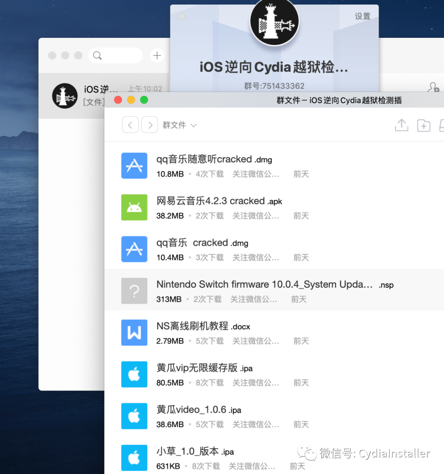Click the uploader name on the 10.8MB row
Screen dimensions: 444x474
pos(255,174)
